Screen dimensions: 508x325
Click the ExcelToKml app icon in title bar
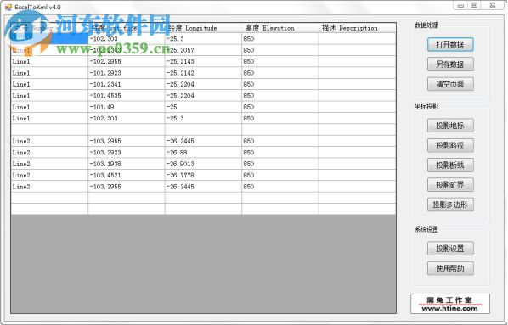coord(8,7)
